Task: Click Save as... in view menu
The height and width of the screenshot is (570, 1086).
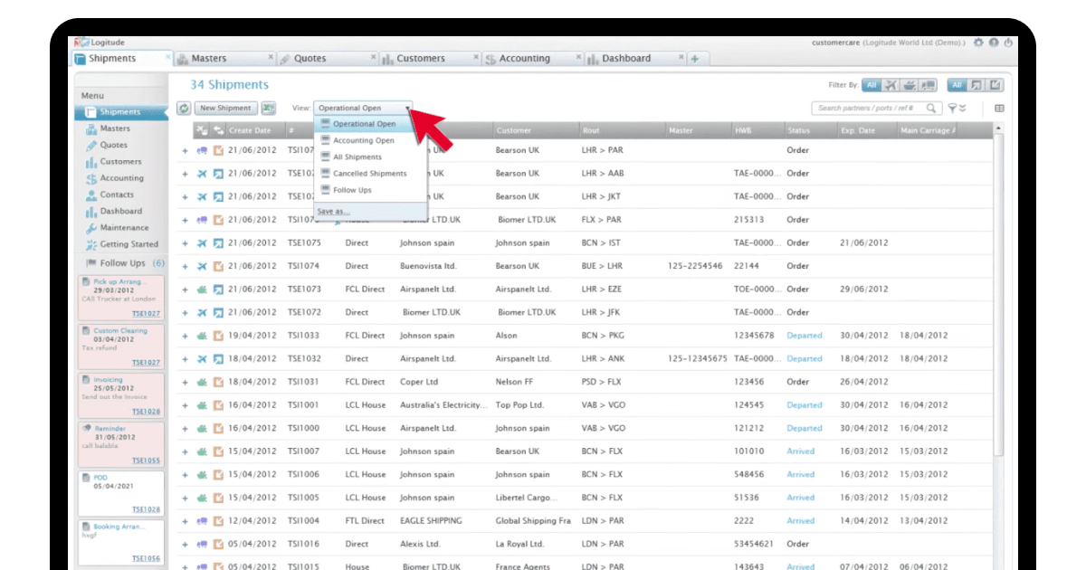Action: [x=333, y=211]
